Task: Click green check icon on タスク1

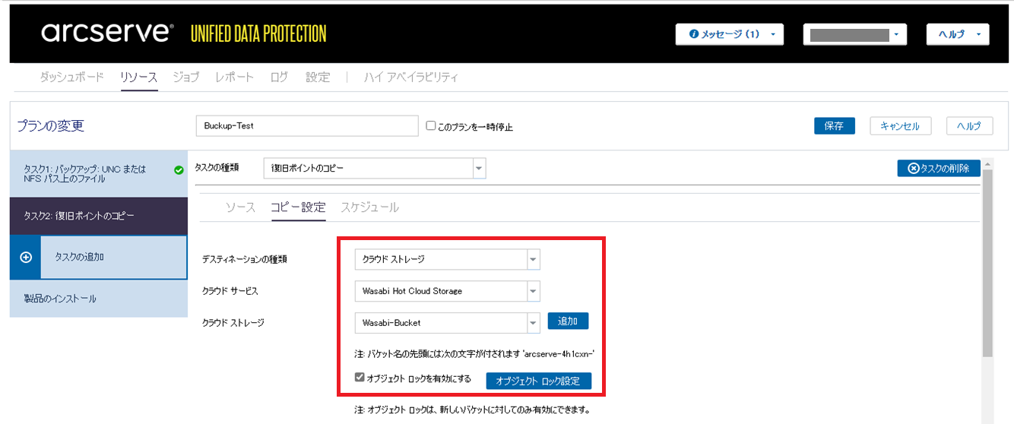Action: (x=179, y=170)
